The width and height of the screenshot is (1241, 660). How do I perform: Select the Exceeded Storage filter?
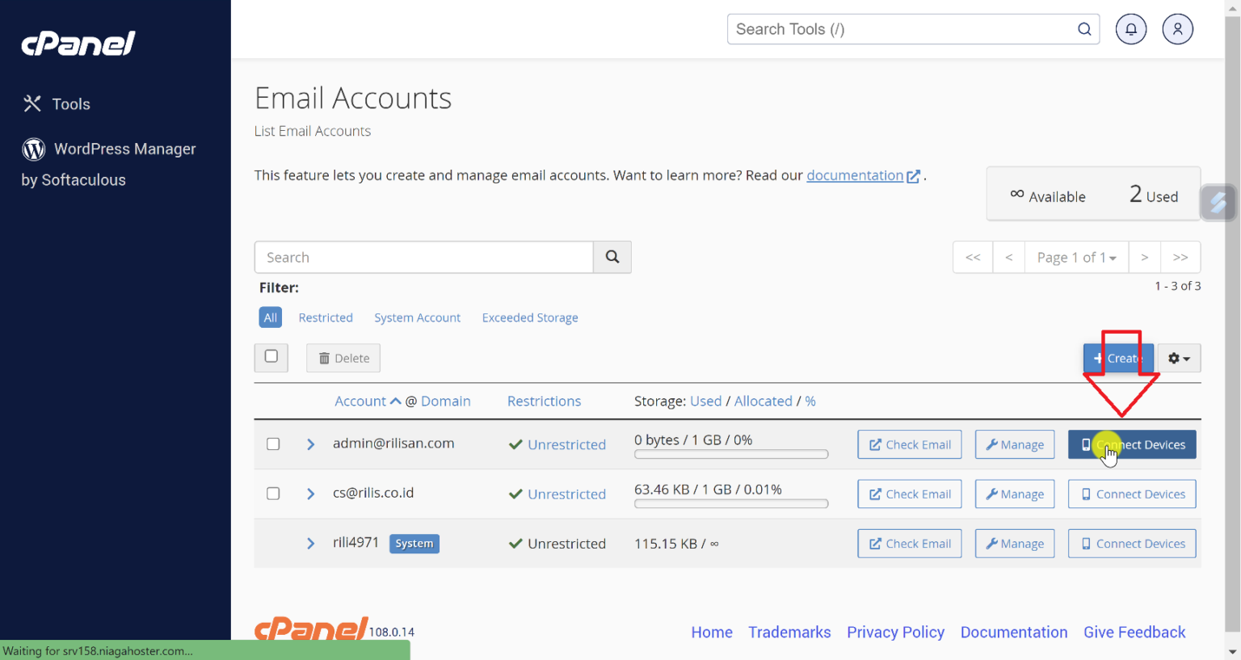coord(530,317)
